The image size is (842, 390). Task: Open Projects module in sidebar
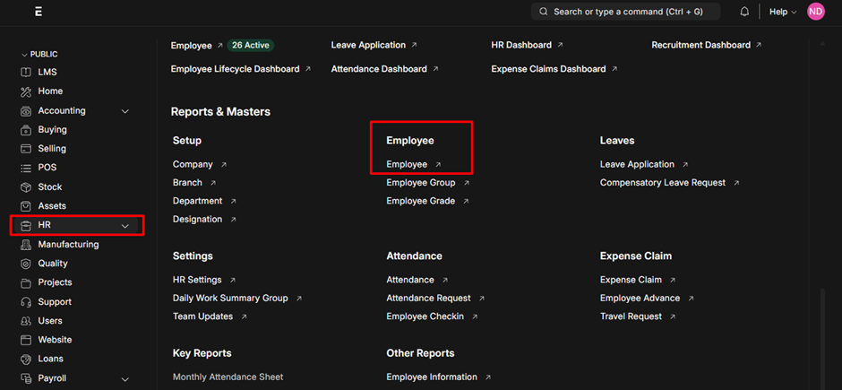[x=55, y=282]
